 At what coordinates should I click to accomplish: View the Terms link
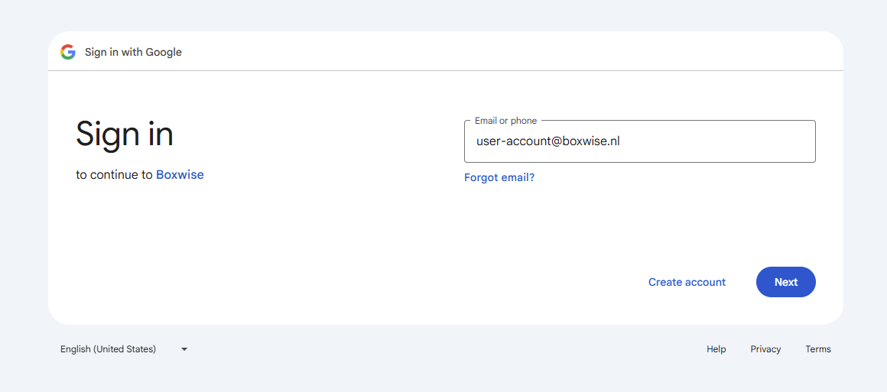pos(817,349)
